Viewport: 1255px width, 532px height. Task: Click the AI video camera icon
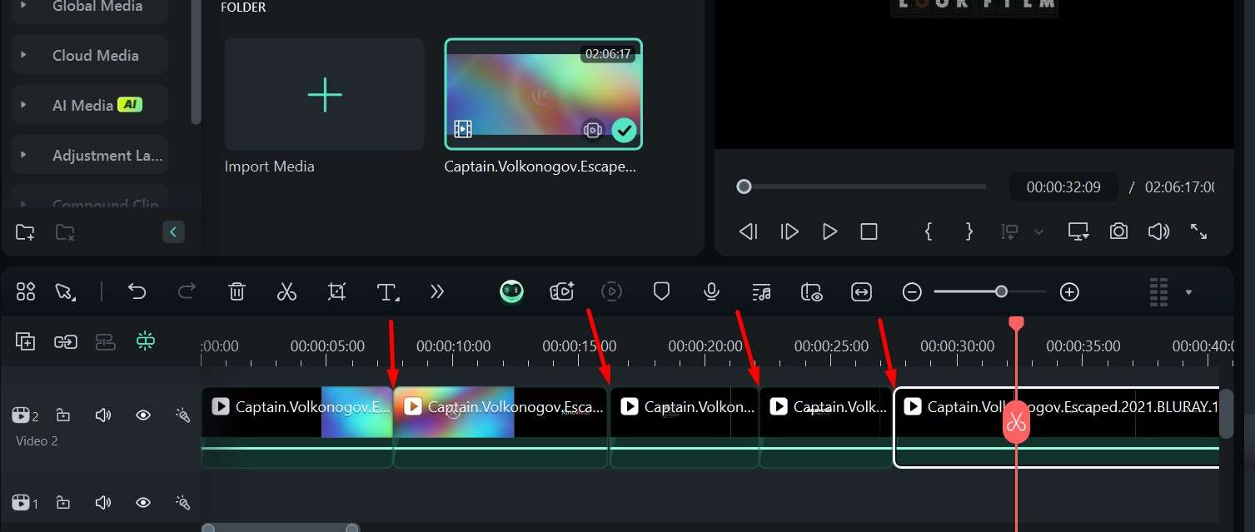click(x=562, y=291)
